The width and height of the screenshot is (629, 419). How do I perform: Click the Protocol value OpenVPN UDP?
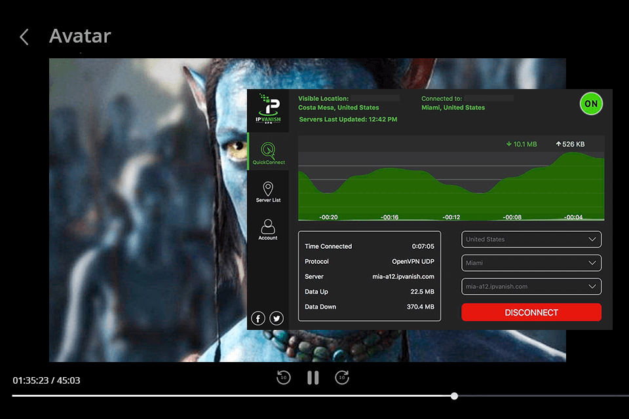click(x=413, y=261)
